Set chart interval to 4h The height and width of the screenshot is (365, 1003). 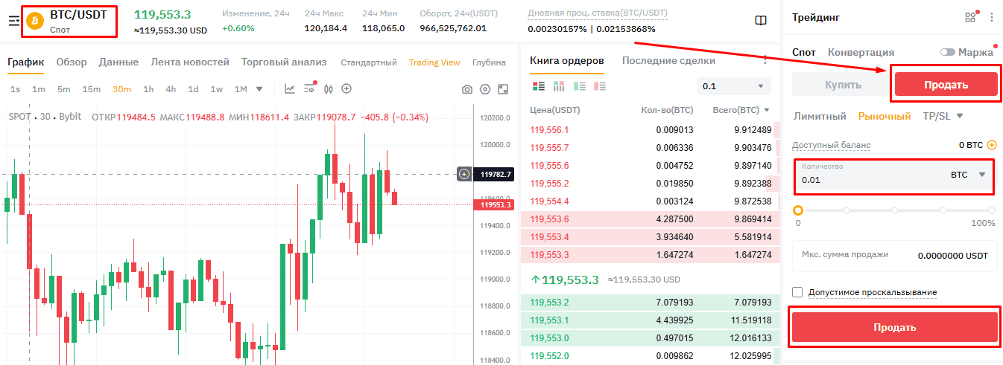click(x=171, y=89)
